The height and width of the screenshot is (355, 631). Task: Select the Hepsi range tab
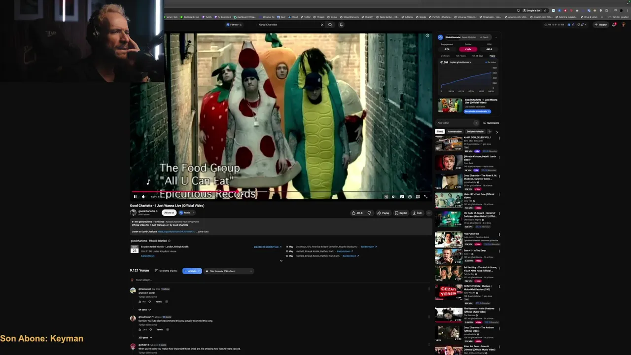pos(492,56)
